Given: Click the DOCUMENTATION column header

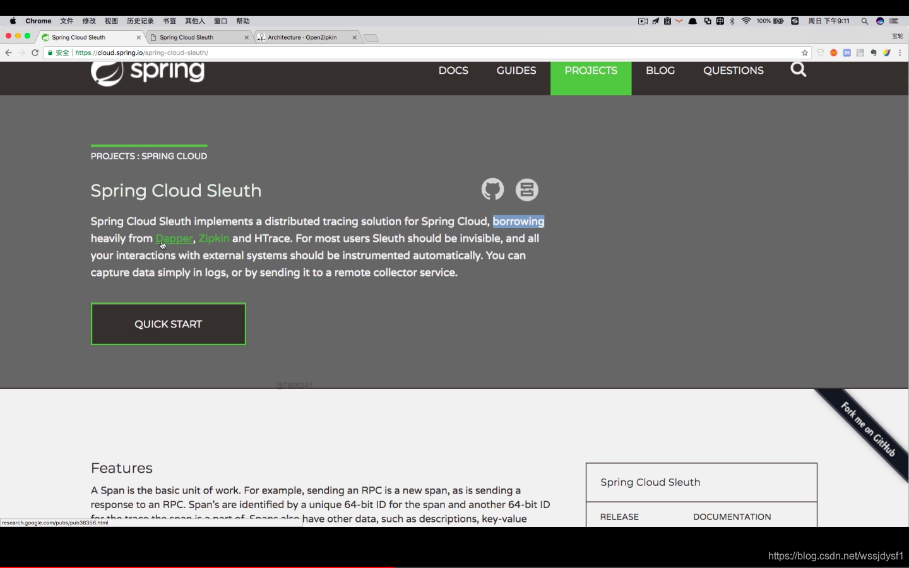Looking at the screenshot, I should pos(732,517).
